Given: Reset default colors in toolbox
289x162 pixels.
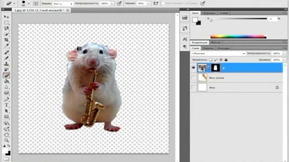Looking at the screenshot, I should tap(4, 146).
